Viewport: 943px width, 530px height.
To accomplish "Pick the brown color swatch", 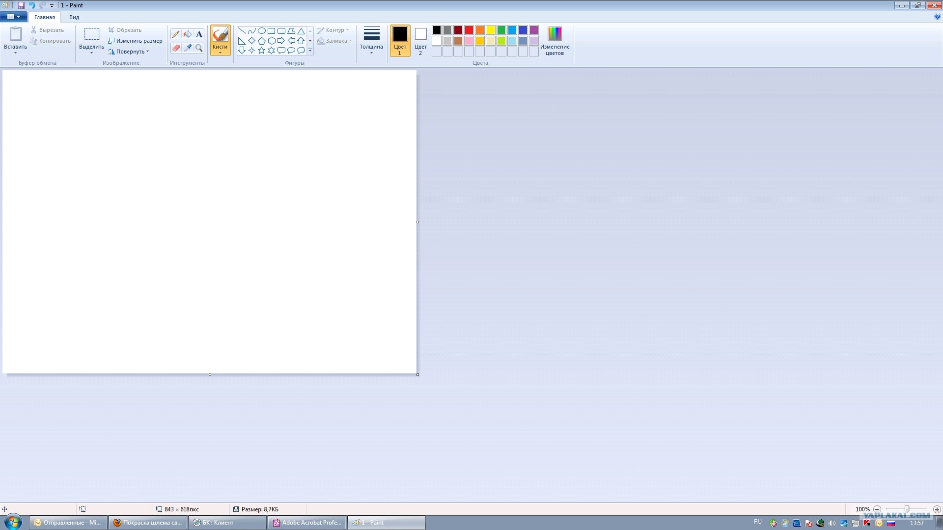I will [458, 41].
